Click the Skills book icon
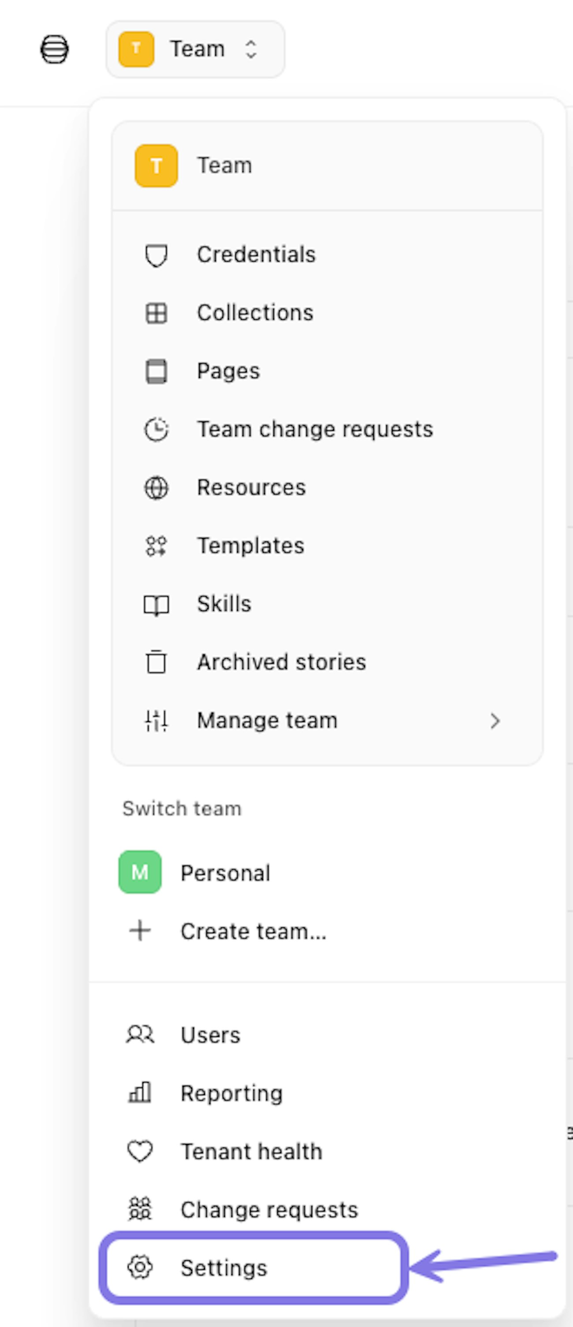This screenshot has width=573, height=1327. 156,606
